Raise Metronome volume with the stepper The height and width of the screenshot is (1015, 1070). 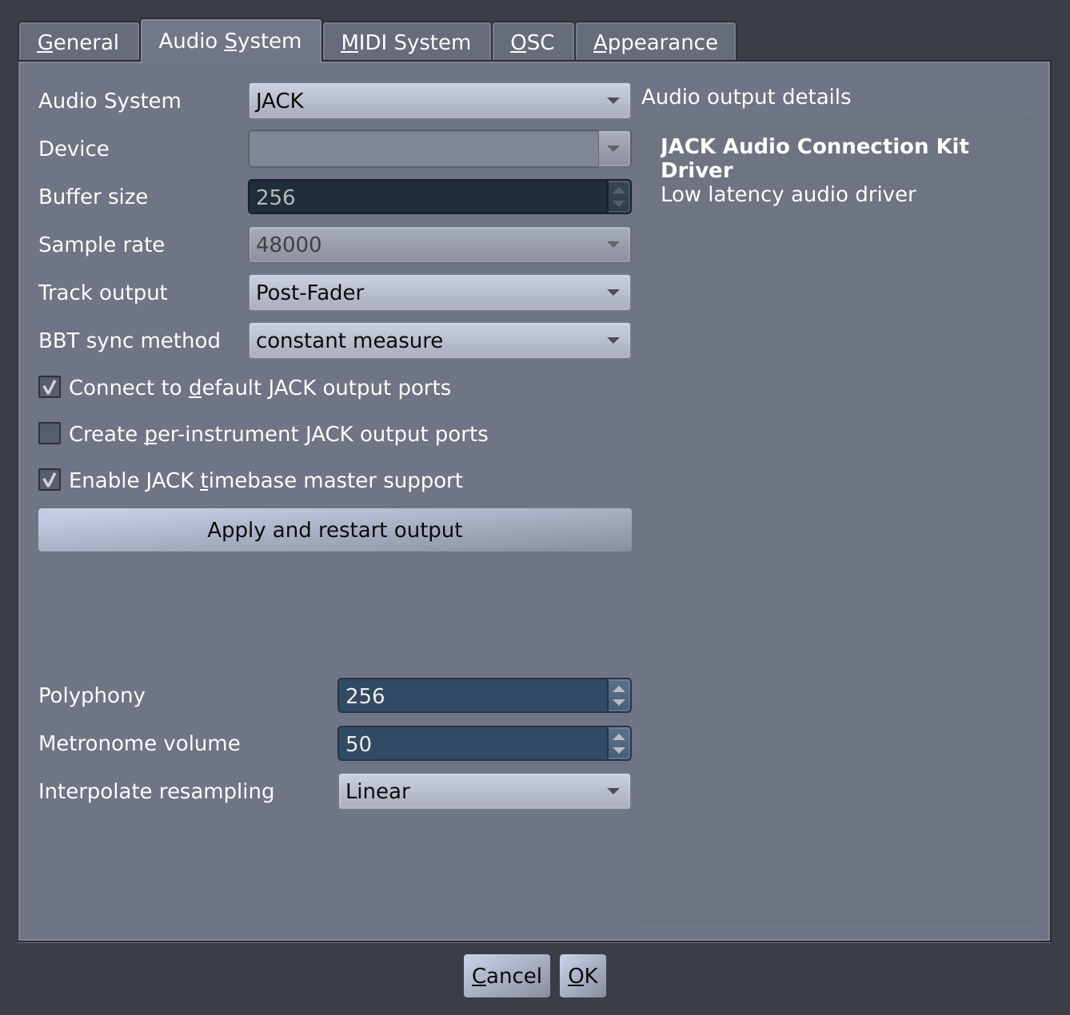pos(619,736)
